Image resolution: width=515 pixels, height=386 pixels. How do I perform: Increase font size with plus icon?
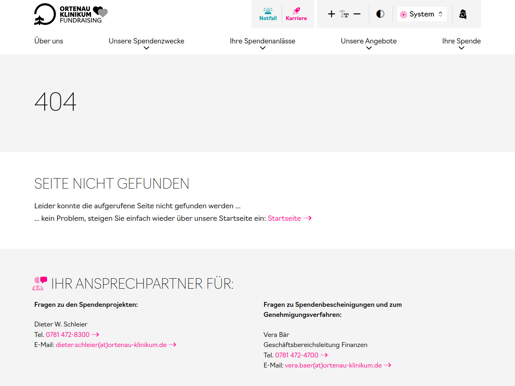tap(331, 14)
